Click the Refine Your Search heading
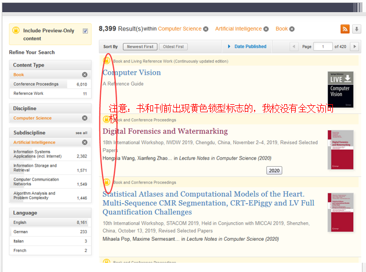This screenshot has width=366, height=272. tap(32, 53)
